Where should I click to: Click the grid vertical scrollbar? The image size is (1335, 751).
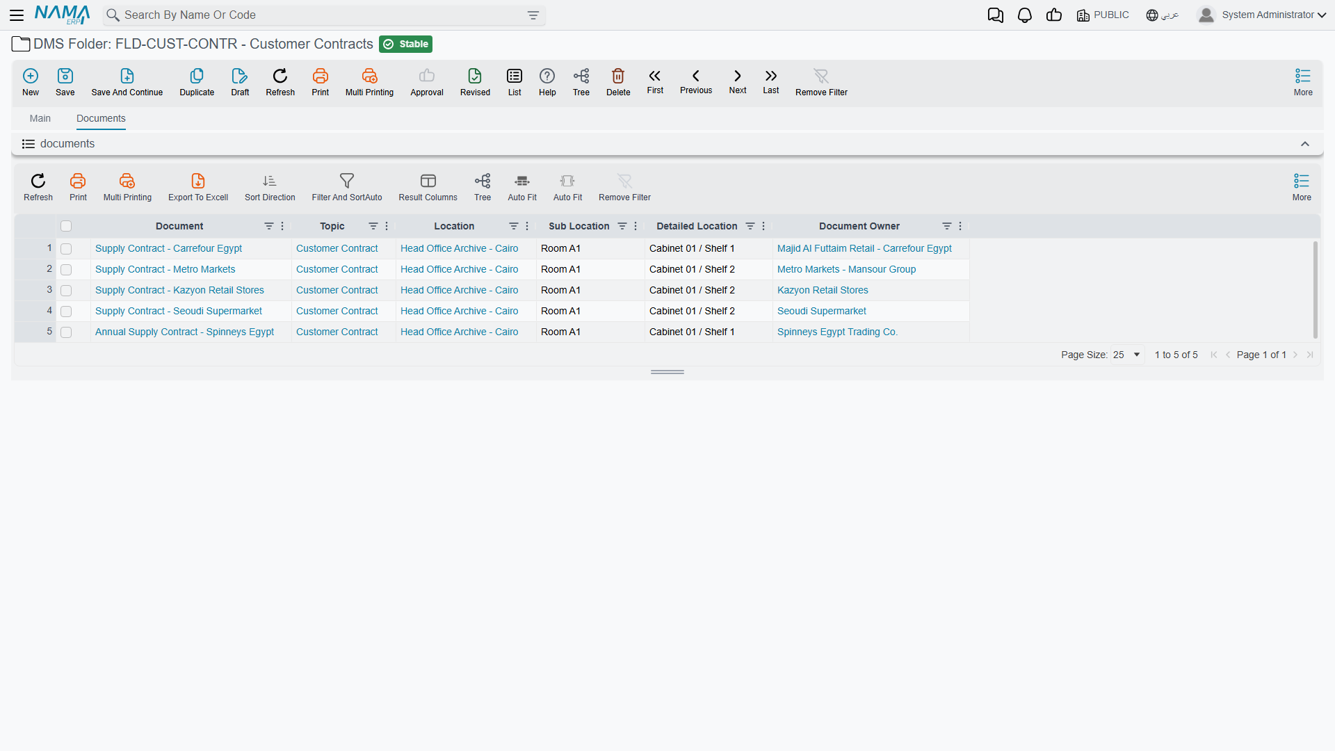point(1315,290)
